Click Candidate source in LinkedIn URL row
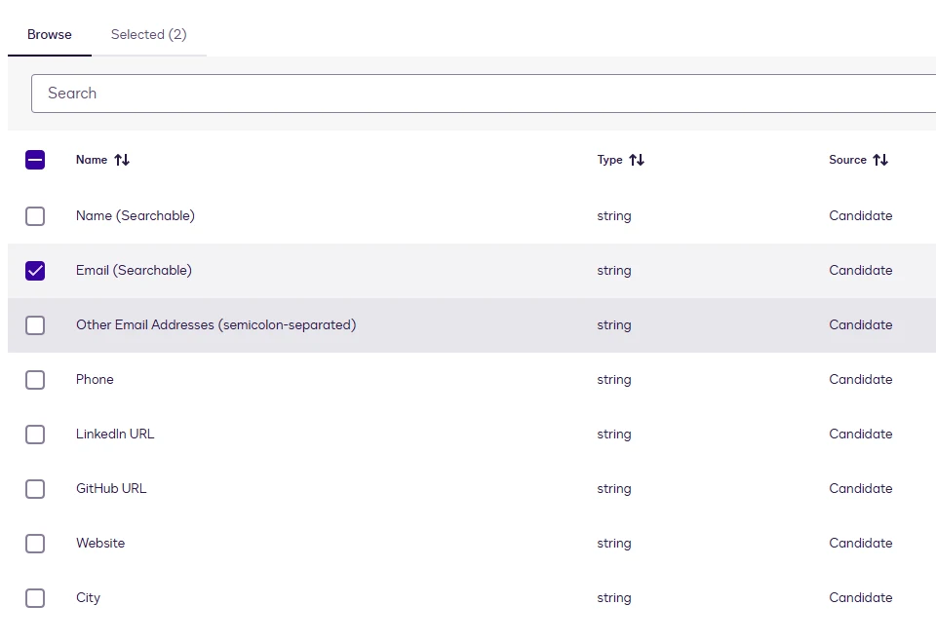This screenshot has width=936, height=643. pyautogui.click(x=861, y=435)
